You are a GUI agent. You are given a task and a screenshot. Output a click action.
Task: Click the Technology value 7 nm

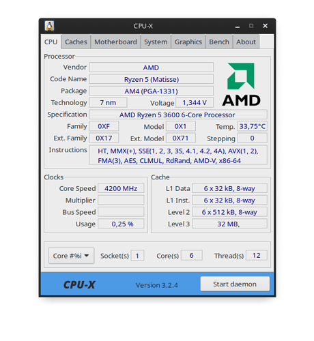tap(108, 102)
